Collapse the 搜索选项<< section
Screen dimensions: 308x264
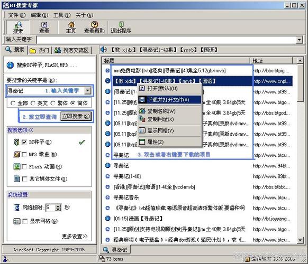tap(20, 130)
